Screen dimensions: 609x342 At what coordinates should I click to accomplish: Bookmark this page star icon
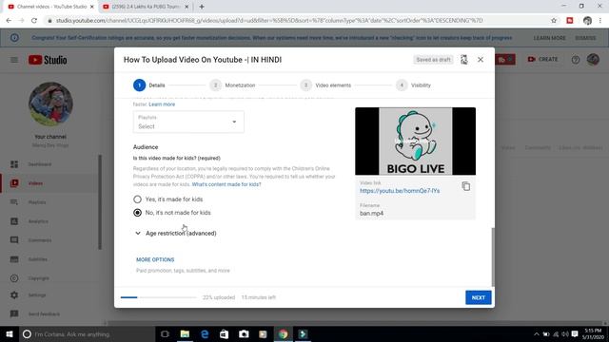click(x=554, y=21)
